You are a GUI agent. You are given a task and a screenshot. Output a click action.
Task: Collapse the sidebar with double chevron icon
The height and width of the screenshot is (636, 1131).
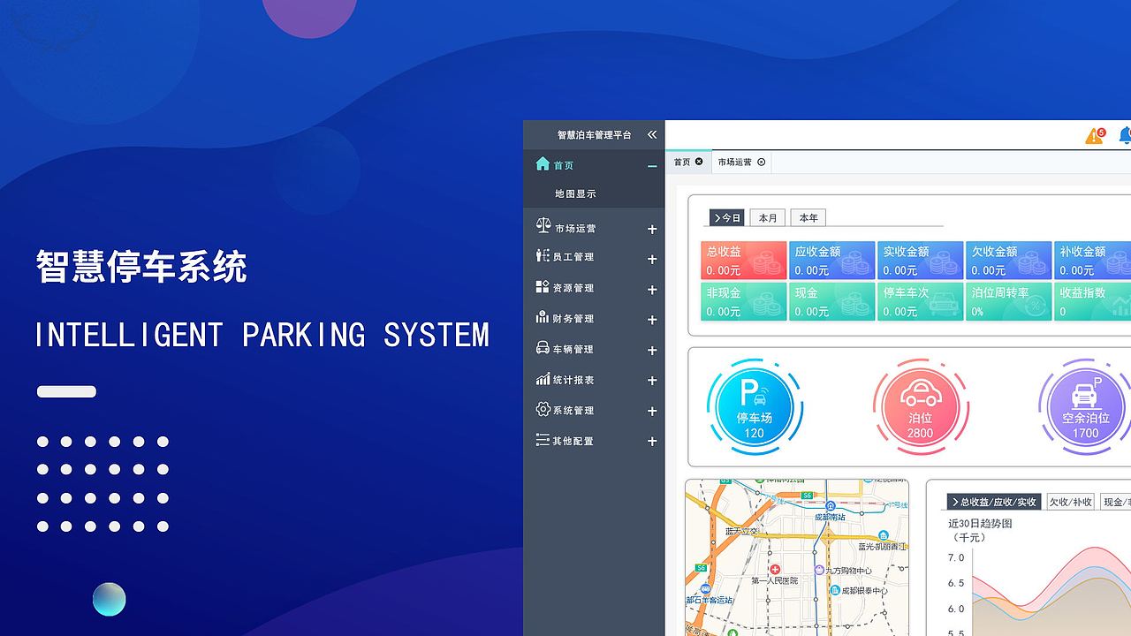click(652, 134)
